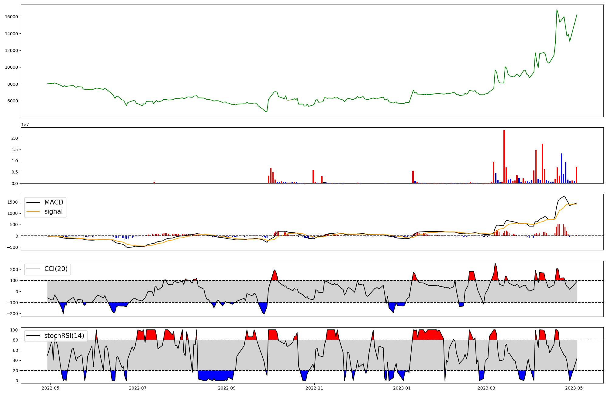Click the orange signal line swatch in legend

tap(33, 211)
